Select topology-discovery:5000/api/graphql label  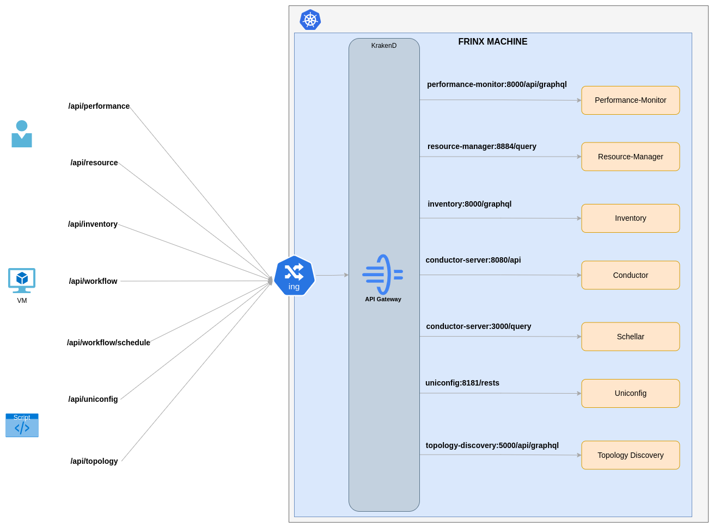492,445
